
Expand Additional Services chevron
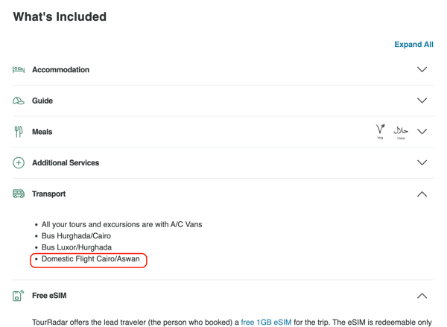pos(422,162)
